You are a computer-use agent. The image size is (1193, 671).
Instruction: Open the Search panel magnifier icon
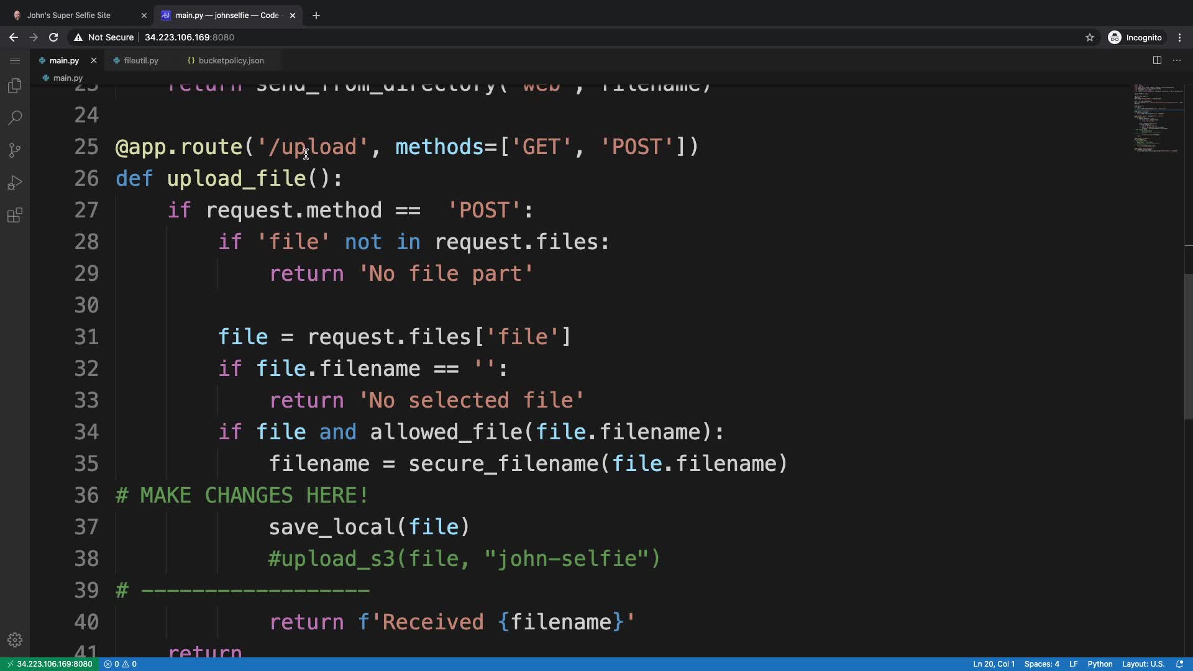click(15, 118)
